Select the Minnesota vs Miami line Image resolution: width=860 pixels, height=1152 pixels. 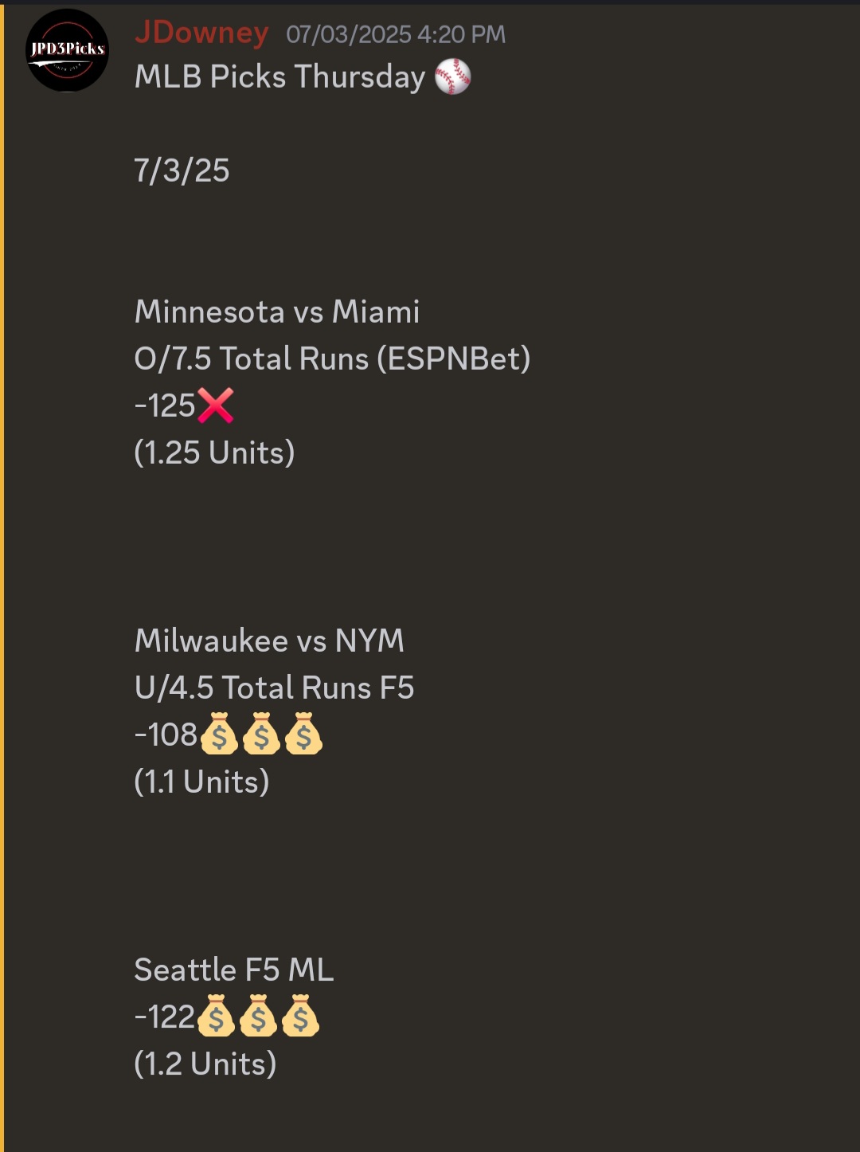(x=277, y=312)
